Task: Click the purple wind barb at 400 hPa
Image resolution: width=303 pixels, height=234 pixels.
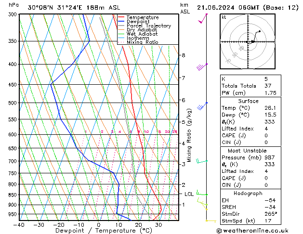Action: (x=202, y=67)
